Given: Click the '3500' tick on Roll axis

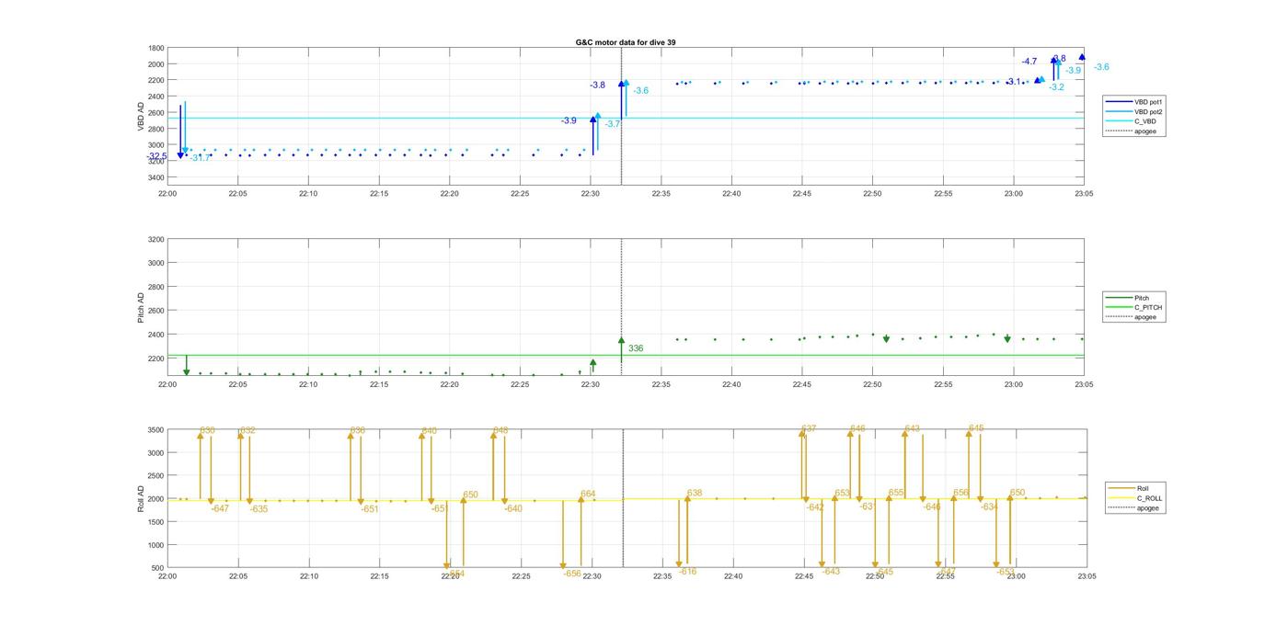Looking at the screenshot, I should click(156, 430).
